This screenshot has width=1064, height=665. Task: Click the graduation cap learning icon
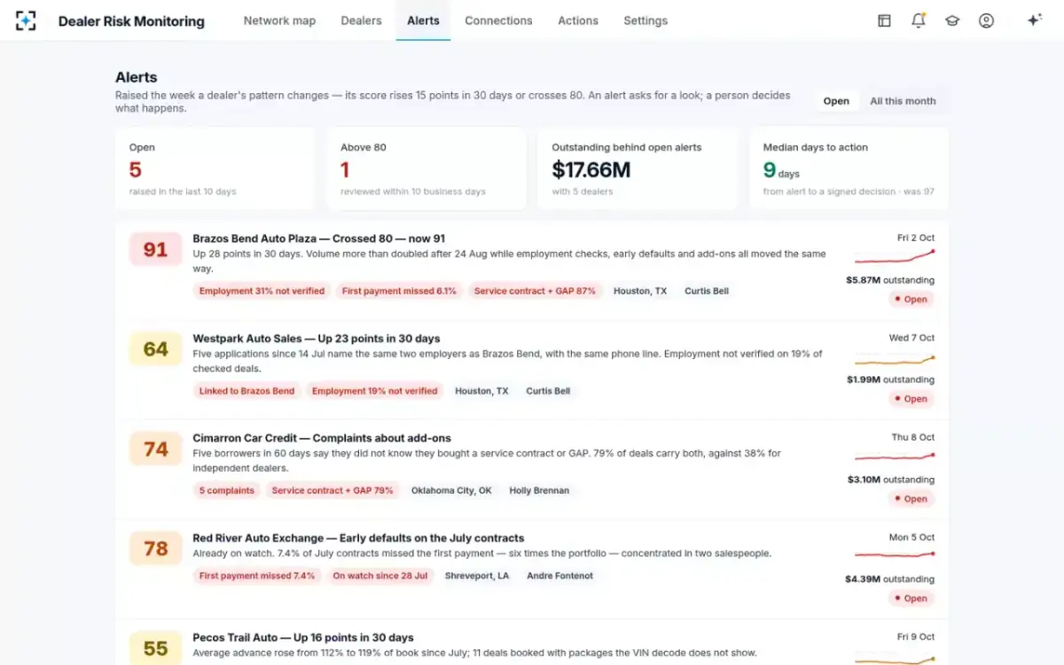(x=952, y=20)
